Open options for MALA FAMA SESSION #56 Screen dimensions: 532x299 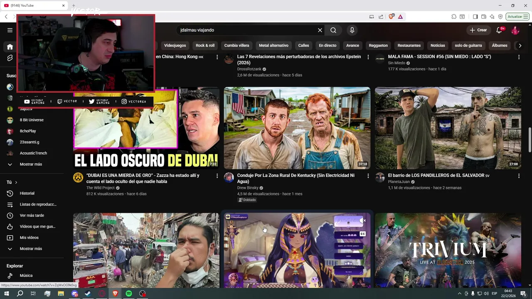(x=519, y=57)
